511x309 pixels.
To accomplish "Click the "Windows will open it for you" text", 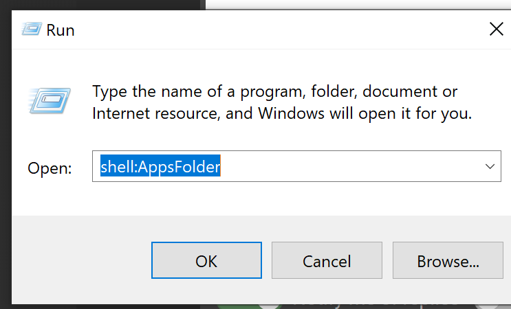I will point(365,113).
